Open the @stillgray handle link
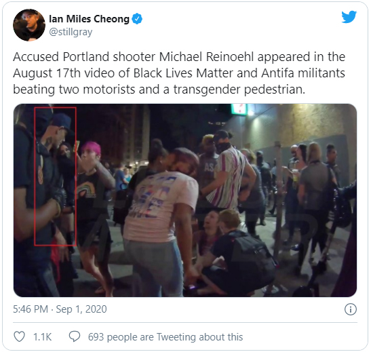This screenshot has width=371, height=352. (71, 32)
